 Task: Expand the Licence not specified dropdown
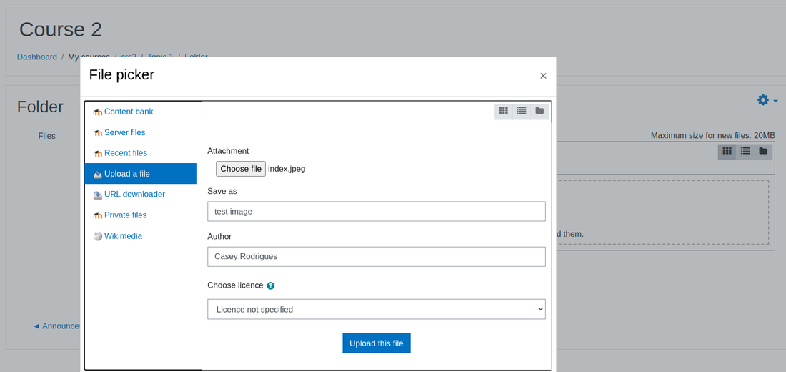click(377, 309)
